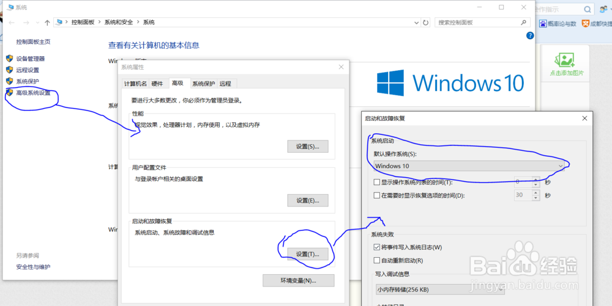Decrease the OS list display time spinner
Viewport: 612px width, 306px height.
pyautogui.click(x=535, y=184)
